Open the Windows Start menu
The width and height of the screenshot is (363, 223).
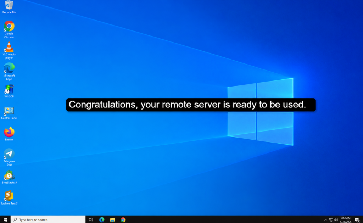[x=5, y=219]
